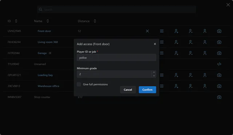
Task: Click the X icon in Front door row
Action: tap(147, 31)
